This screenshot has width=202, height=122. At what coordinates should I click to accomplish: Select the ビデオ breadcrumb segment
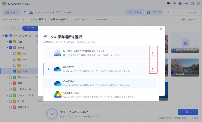(x=59, y=12)
